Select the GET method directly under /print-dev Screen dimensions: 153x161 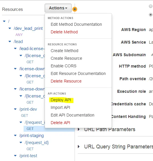pyautogui.click(x=24, y=116)
